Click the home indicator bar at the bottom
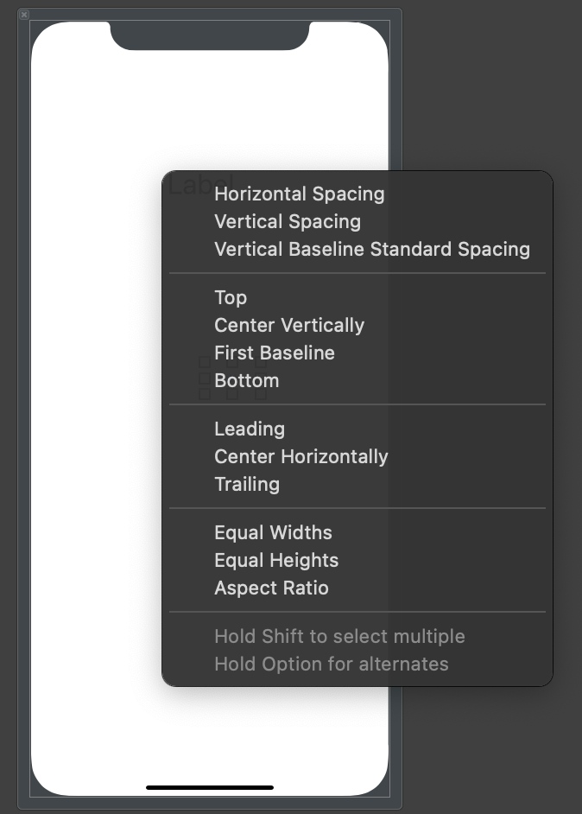The width and height of the screenshot is (582, 814). 210,787
